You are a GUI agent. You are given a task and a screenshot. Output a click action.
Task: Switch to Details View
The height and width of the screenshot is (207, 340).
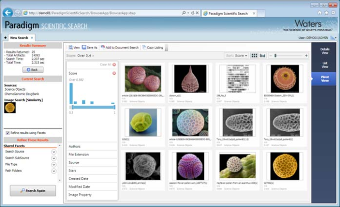[324, 51]
